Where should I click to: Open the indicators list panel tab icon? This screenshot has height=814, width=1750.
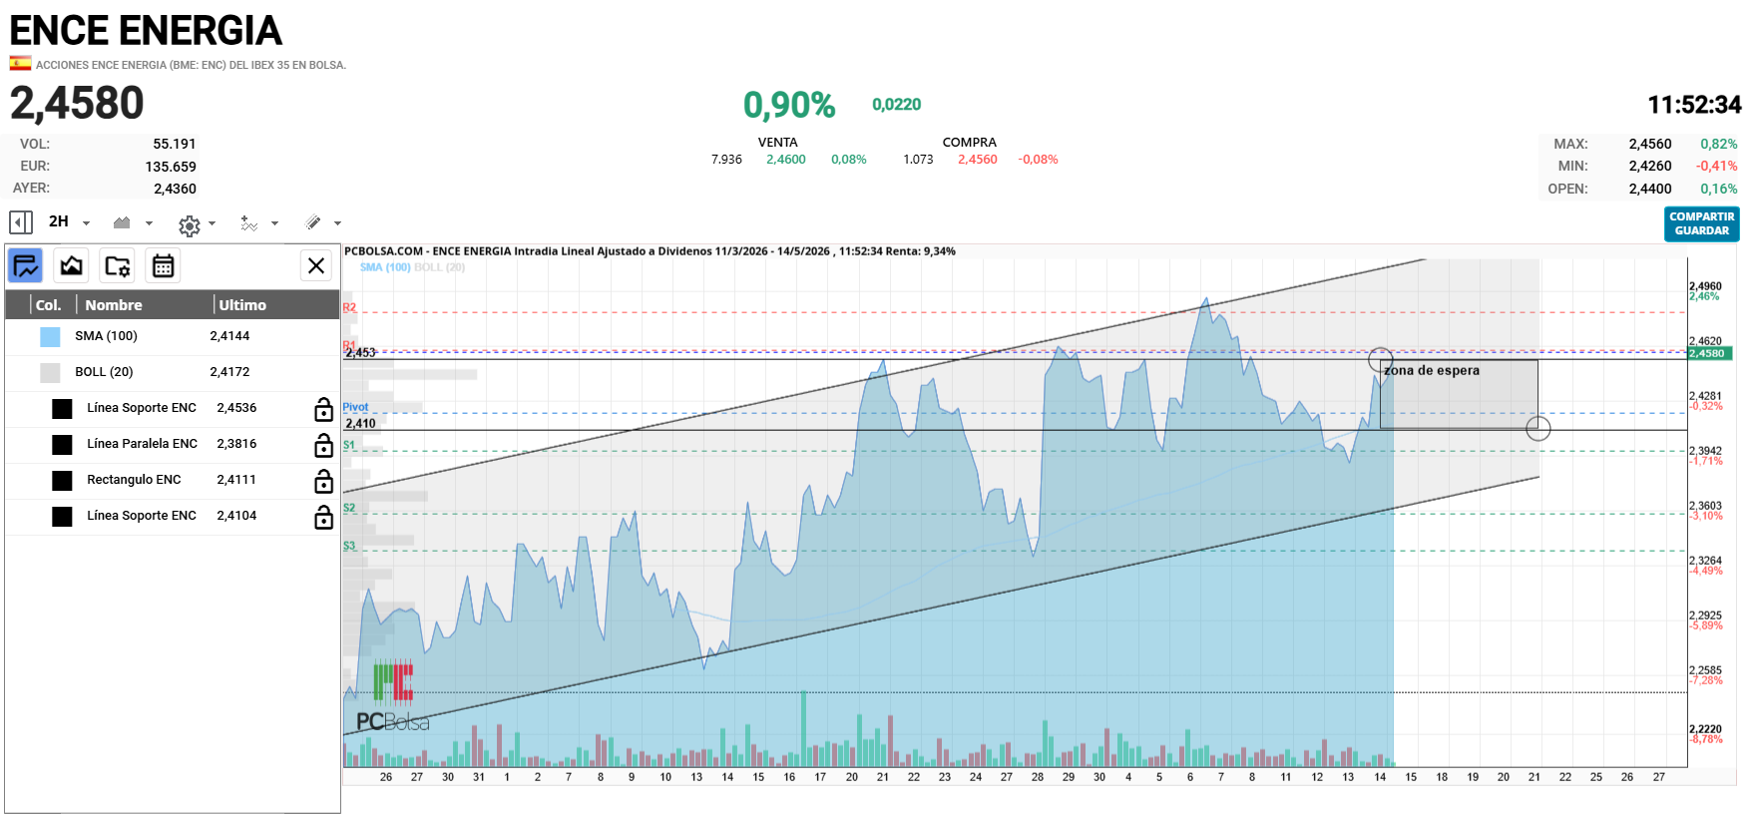(26, 266)
